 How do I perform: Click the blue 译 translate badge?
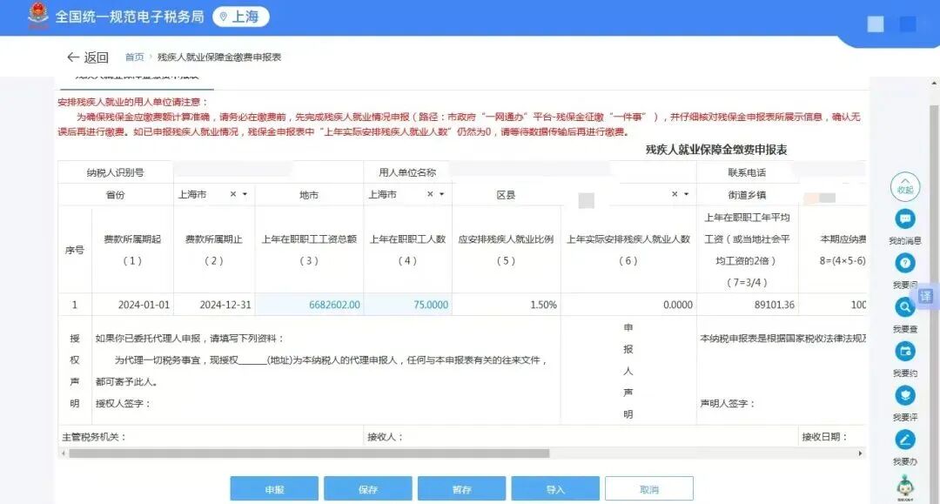pos(925,299)
